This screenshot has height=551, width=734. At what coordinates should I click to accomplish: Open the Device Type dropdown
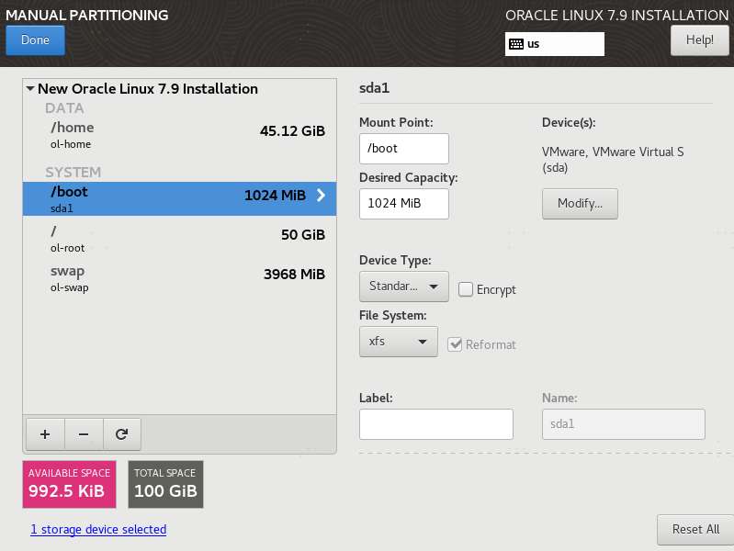(x=403, y=287)
